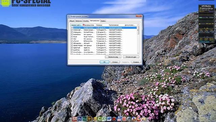Sort by the Производитель column header
216x122 pixels.
[89, 25]
